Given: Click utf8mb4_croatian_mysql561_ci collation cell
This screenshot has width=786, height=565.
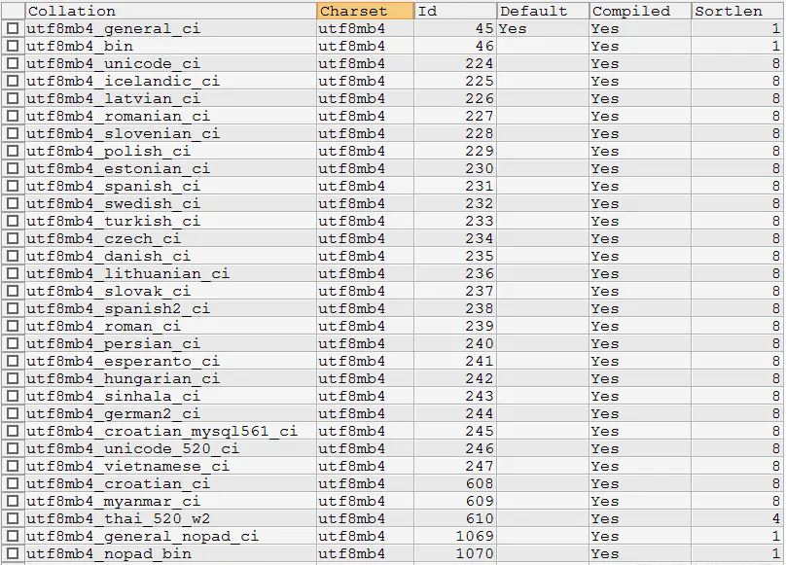Looking at the screenshot, I should [171, 431].
